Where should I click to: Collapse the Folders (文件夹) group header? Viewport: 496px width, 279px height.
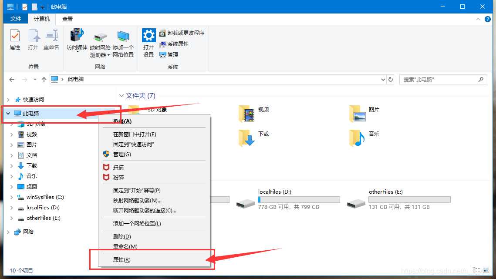tap(121, 95)
